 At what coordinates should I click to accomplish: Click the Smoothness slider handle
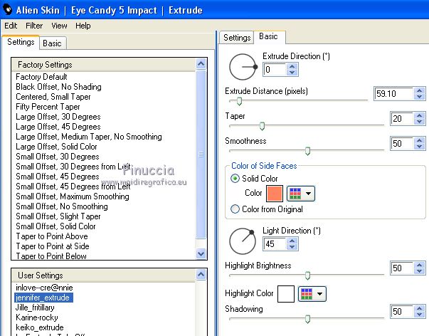point(307,151)
